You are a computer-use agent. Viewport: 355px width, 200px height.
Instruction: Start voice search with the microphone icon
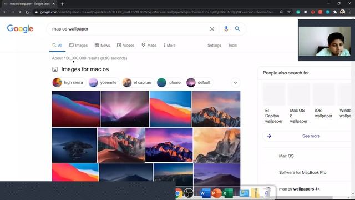click(226, 29)
